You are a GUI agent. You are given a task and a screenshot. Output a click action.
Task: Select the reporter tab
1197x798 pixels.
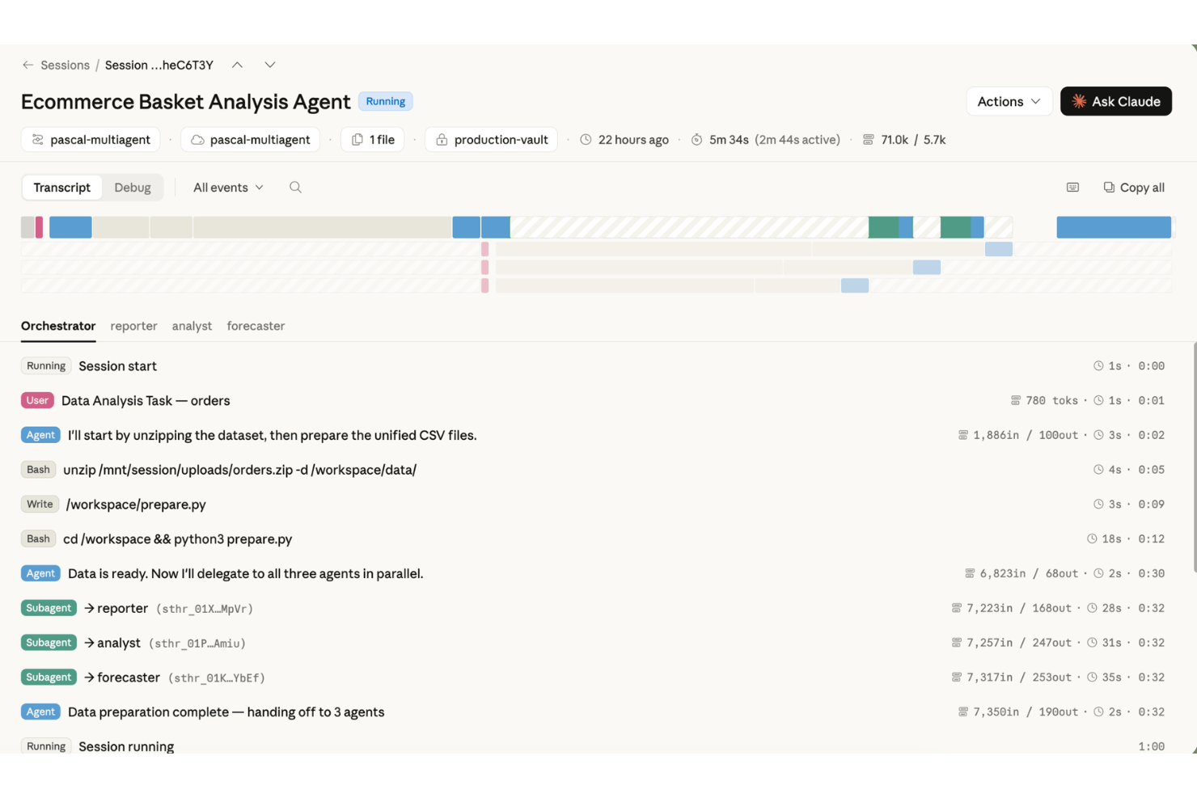coord(133,326)
